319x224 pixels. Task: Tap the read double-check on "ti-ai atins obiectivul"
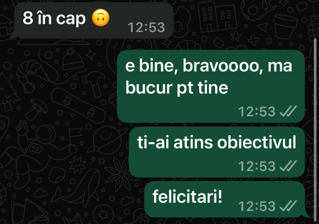(x=288, y=166)
